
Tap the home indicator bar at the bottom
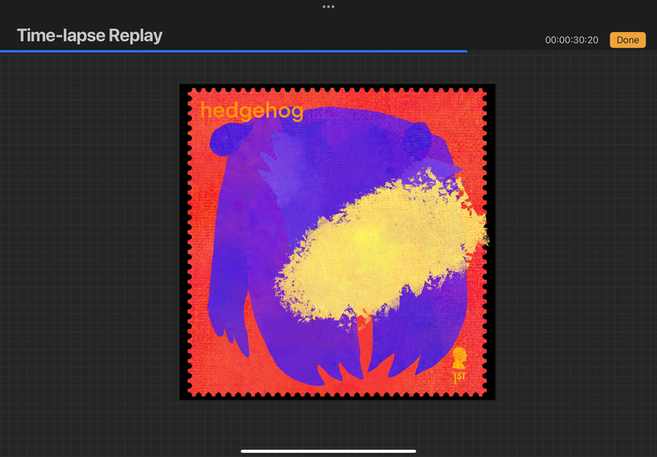pos(328,450)
